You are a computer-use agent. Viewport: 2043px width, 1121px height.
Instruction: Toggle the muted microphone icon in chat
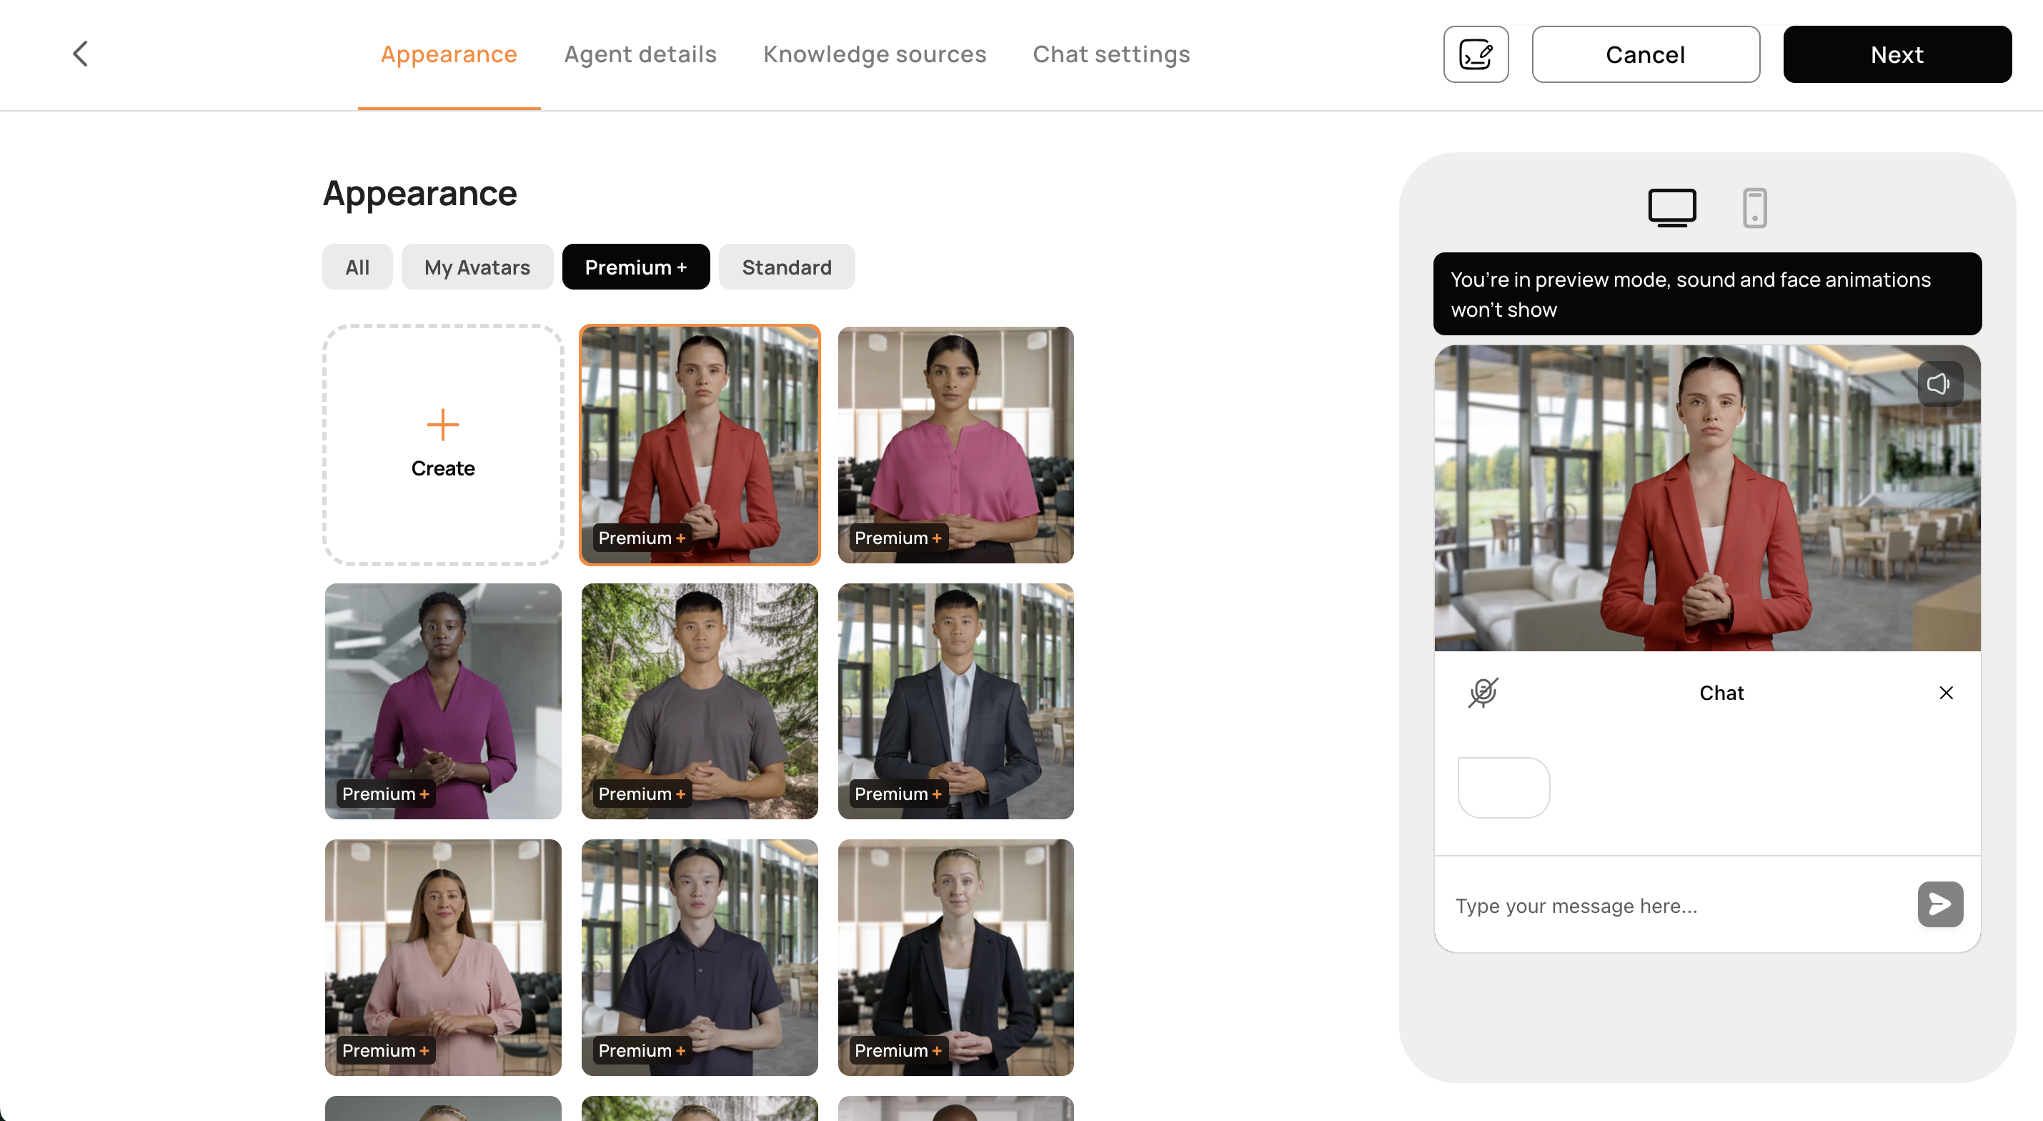[x=1483, y=693]
